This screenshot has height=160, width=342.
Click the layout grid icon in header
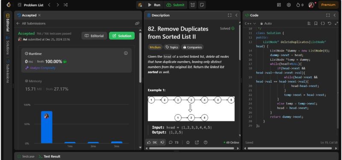point(279,5)
